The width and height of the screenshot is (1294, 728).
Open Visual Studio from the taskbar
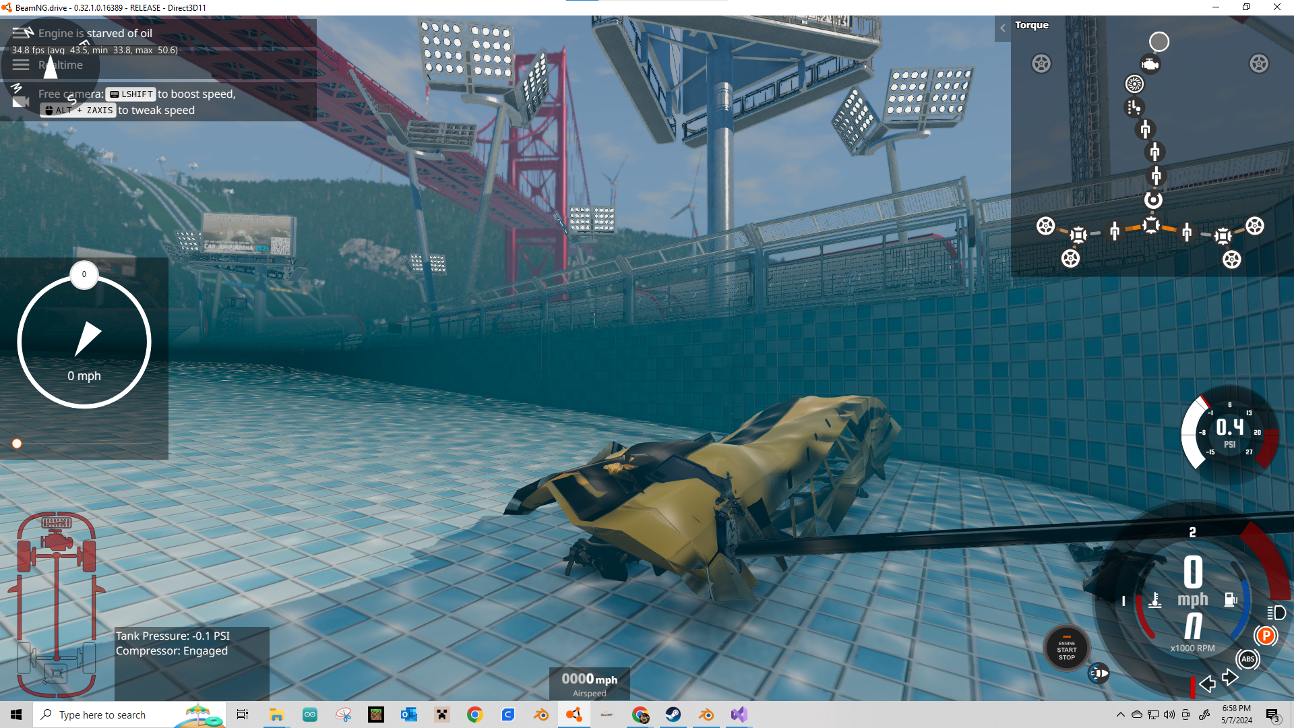point(739,715)
